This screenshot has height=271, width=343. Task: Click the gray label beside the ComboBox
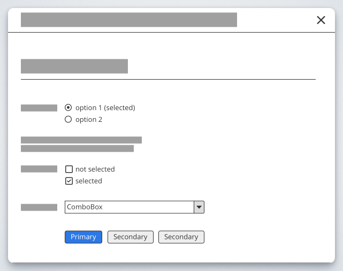39,207
